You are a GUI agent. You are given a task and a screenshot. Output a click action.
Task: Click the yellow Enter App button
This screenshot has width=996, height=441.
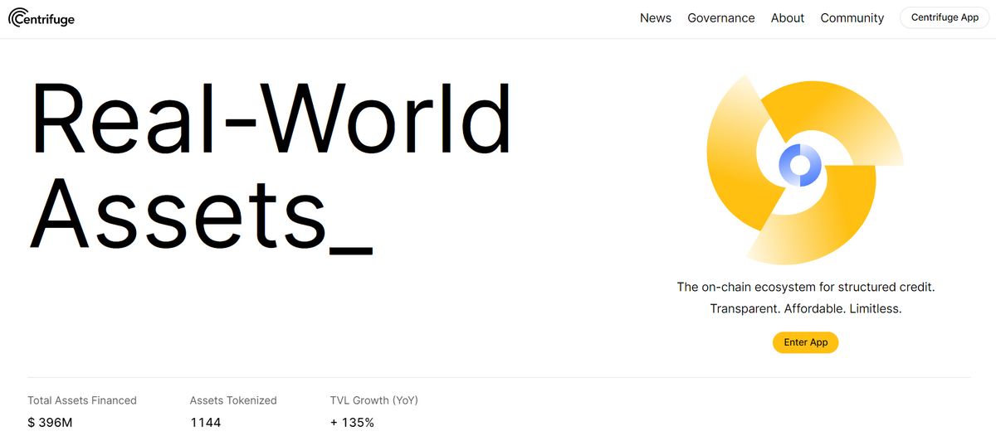806,342
